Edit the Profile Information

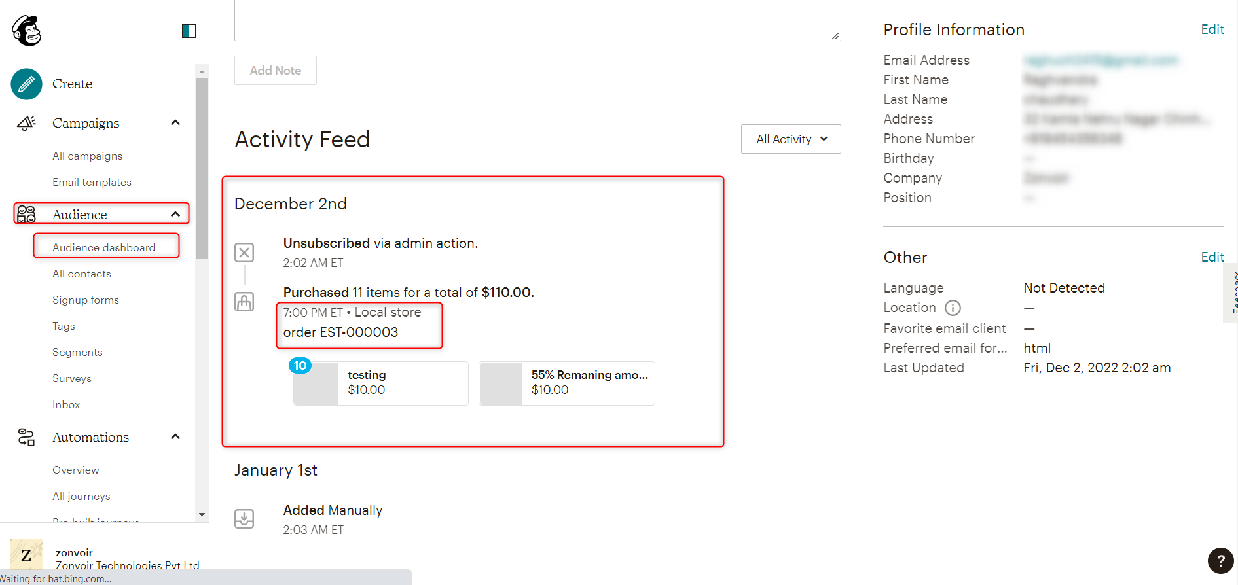(x=1212, y=29)
